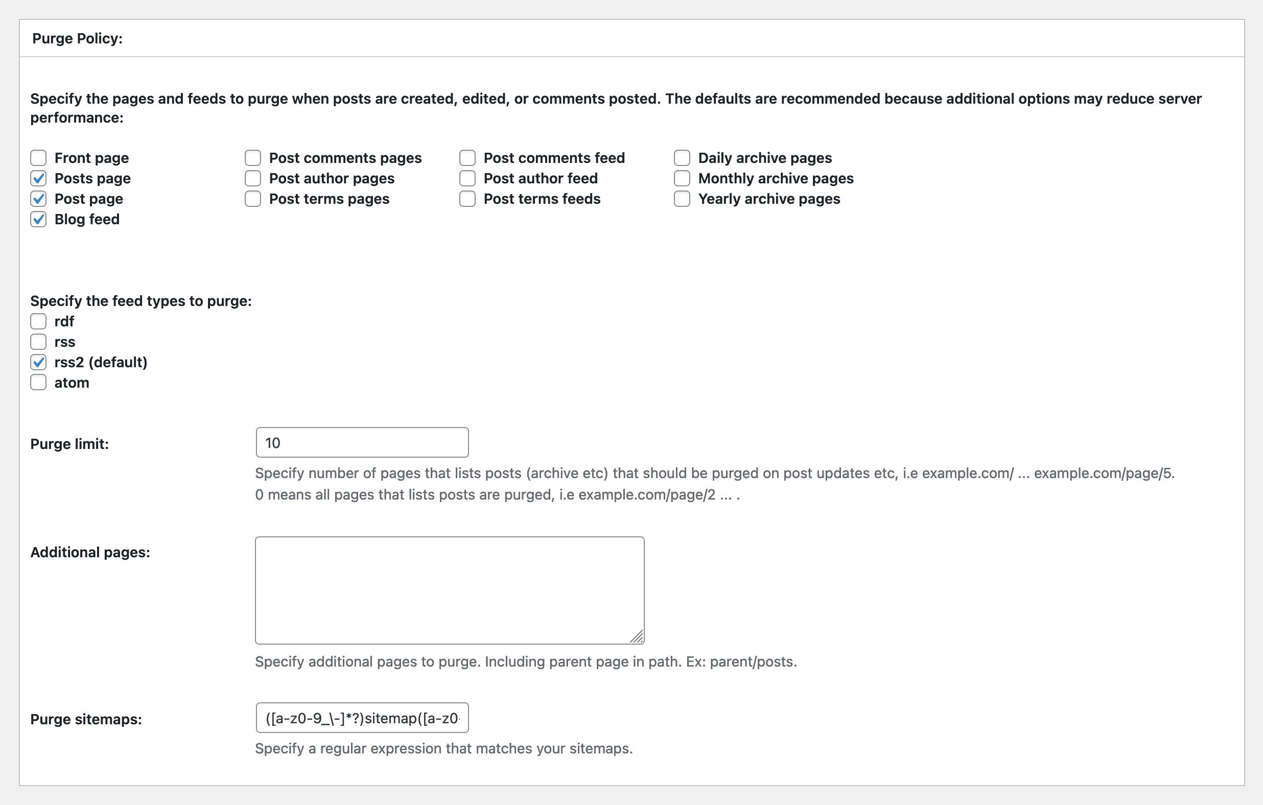Click inside the Additional pages textarea
This screenshot has width=1263, height=805.
(x=450, y=590)
